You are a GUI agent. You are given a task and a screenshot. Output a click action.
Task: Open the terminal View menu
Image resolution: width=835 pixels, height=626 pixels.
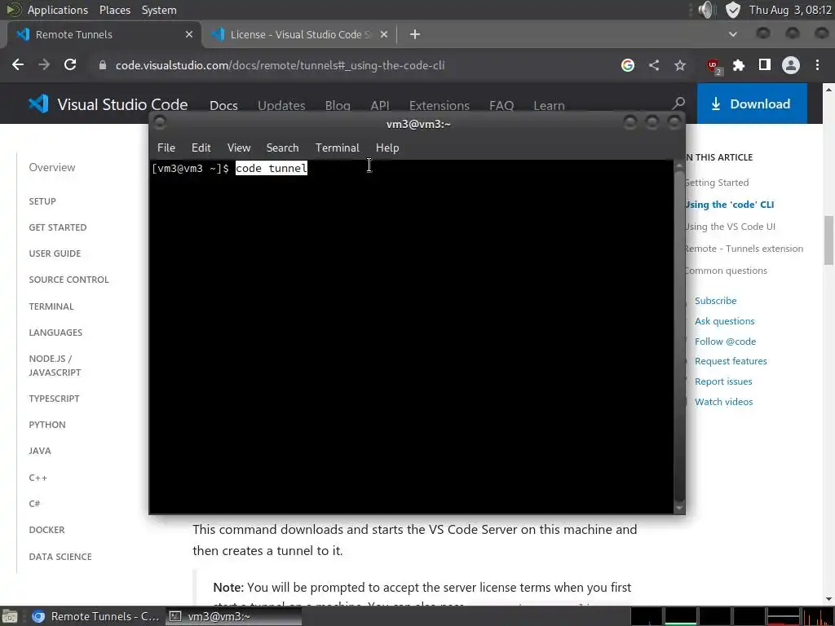pyautogui.click(x=239, y=148)
